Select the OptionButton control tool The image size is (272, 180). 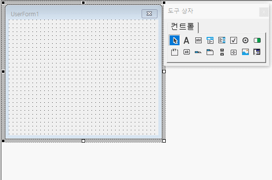click(x=245, y=40)
